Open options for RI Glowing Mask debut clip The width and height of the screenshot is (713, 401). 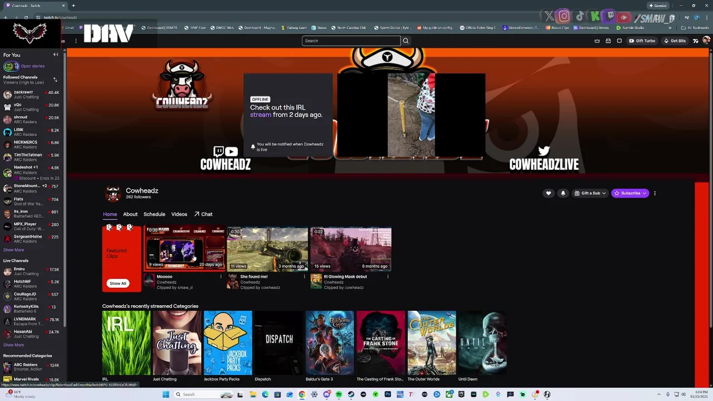coord(388,276)
